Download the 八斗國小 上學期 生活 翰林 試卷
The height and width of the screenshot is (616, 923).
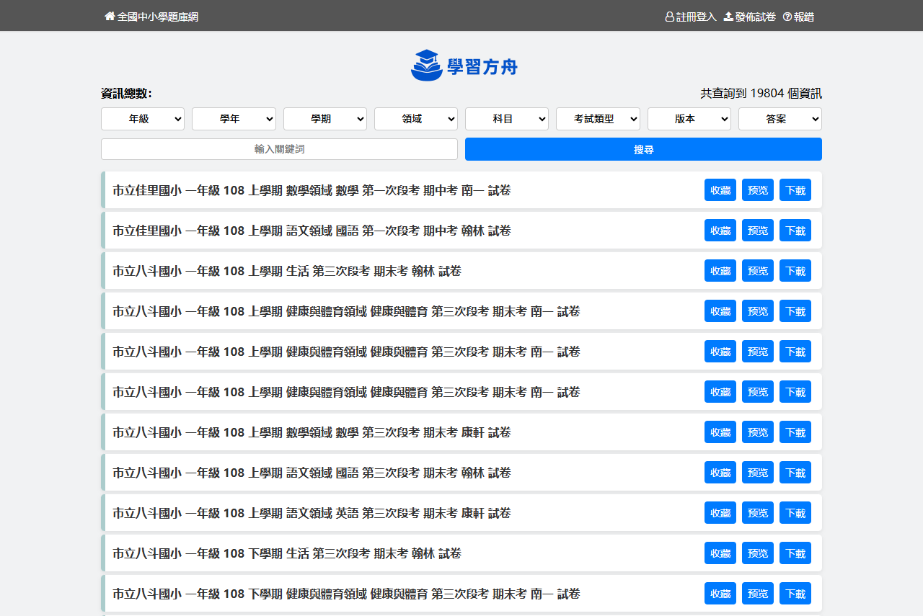tap(795, 271)
